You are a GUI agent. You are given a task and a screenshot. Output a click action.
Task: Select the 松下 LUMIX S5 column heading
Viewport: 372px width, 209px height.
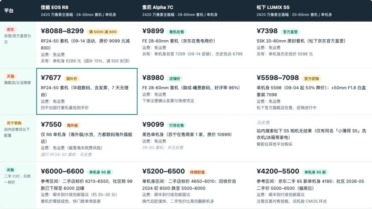pyautogui.click(x=273, y=7)
